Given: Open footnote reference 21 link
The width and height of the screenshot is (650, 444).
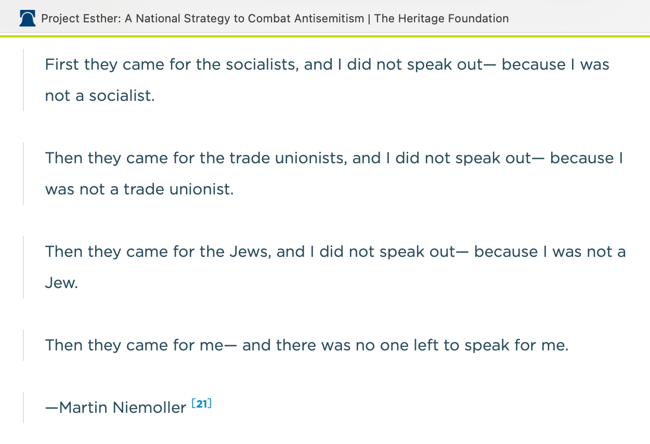Looking at the screenshot, I should pos(202,403).
